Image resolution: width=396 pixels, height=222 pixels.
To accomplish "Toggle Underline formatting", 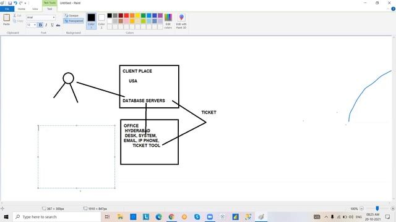I will point(52,25).
